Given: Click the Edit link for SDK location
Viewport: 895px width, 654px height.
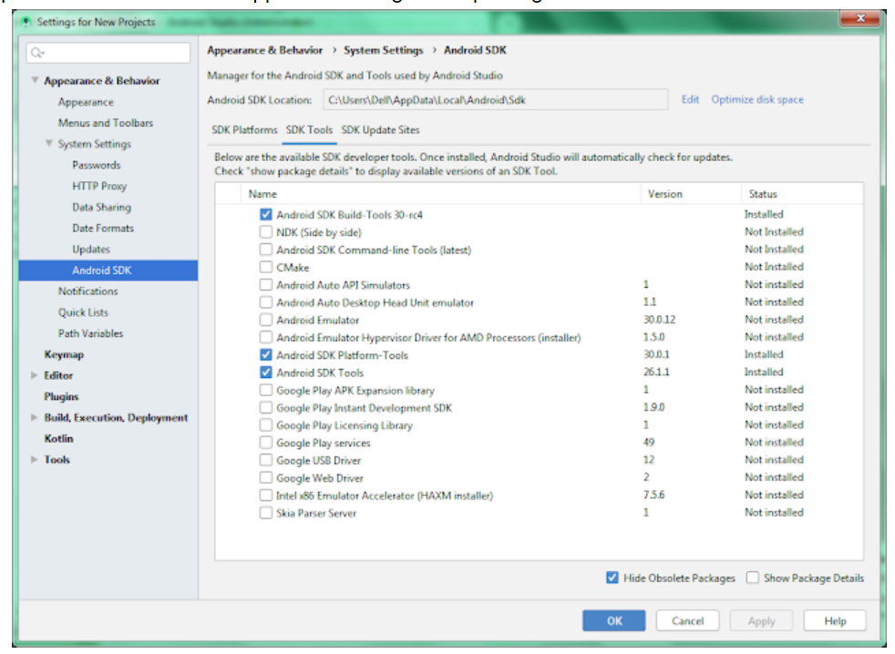Looking at the screenshot, I should pyautogui.click(x=690, y=99).
